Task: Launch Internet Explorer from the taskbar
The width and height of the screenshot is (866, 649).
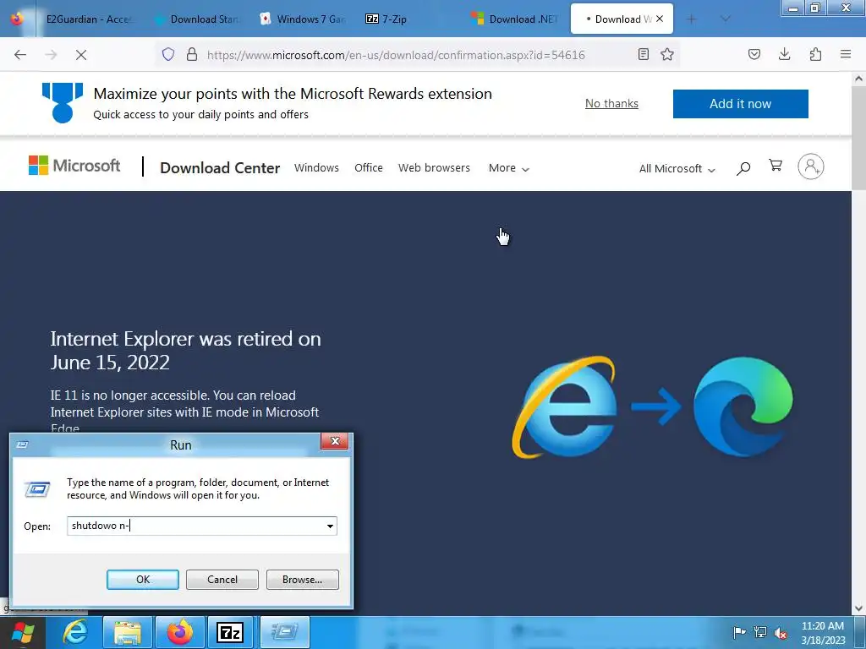Action: pos(75,632)
